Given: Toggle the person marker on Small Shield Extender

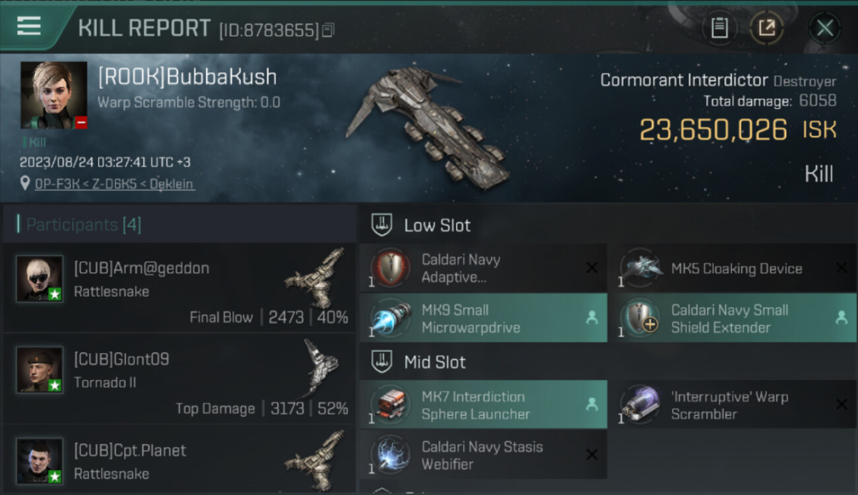Looking at the screenshot, I should [x=841, y=318].
